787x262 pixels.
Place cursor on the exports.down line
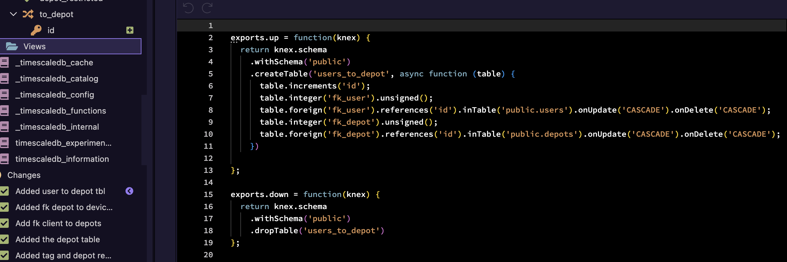tap(305, 194)
